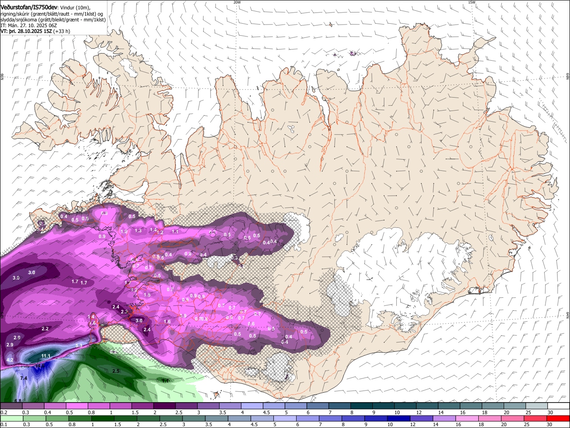Click the Veðurstofan/IS750dev map title
The width and height of the screenshot is (570, 428).
29,7
